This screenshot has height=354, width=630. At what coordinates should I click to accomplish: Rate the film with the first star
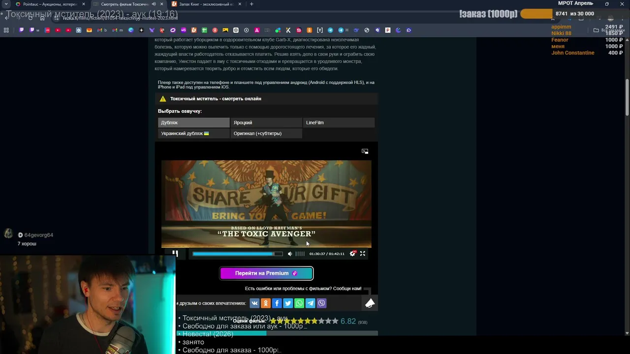pyautogui.click(x=273, y=321)
